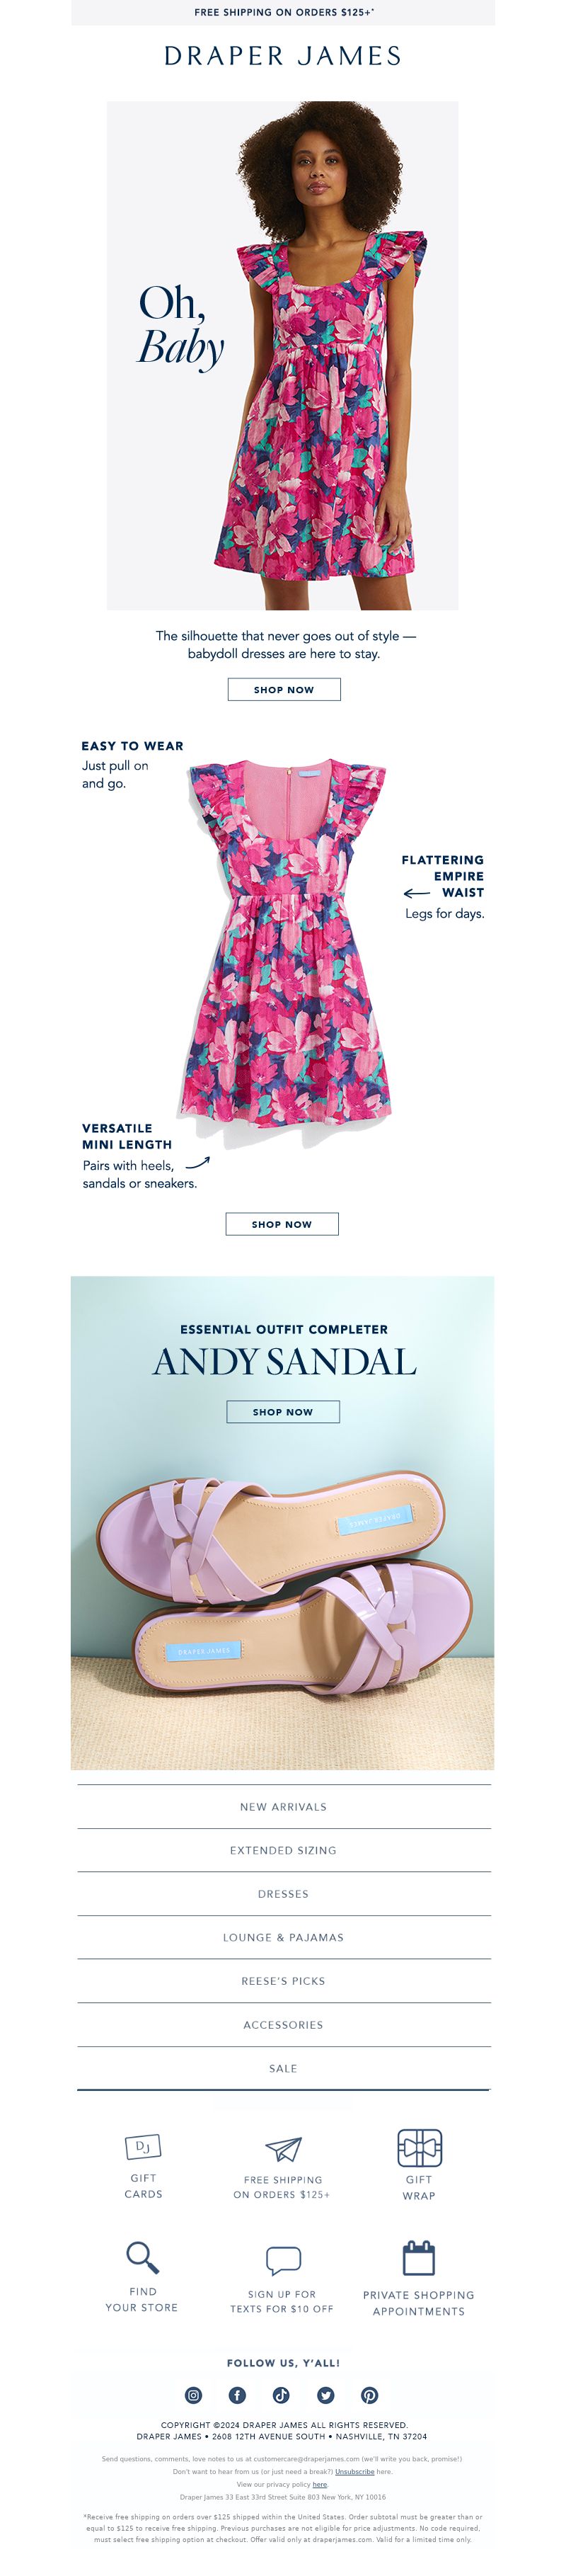Select the Gift Wrap bow icon
Viewport: 566px width, 2576px height.
coord(420,2147)
